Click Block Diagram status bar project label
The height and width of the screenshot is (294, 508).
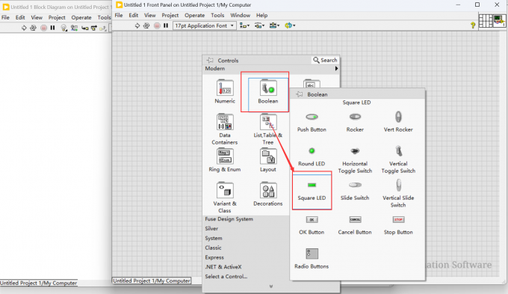(39, 283)
